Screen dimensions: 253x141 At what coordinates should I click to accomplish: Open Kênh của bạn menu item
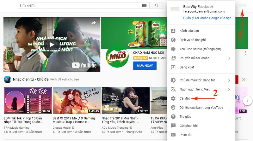click(x=201, y=31)
